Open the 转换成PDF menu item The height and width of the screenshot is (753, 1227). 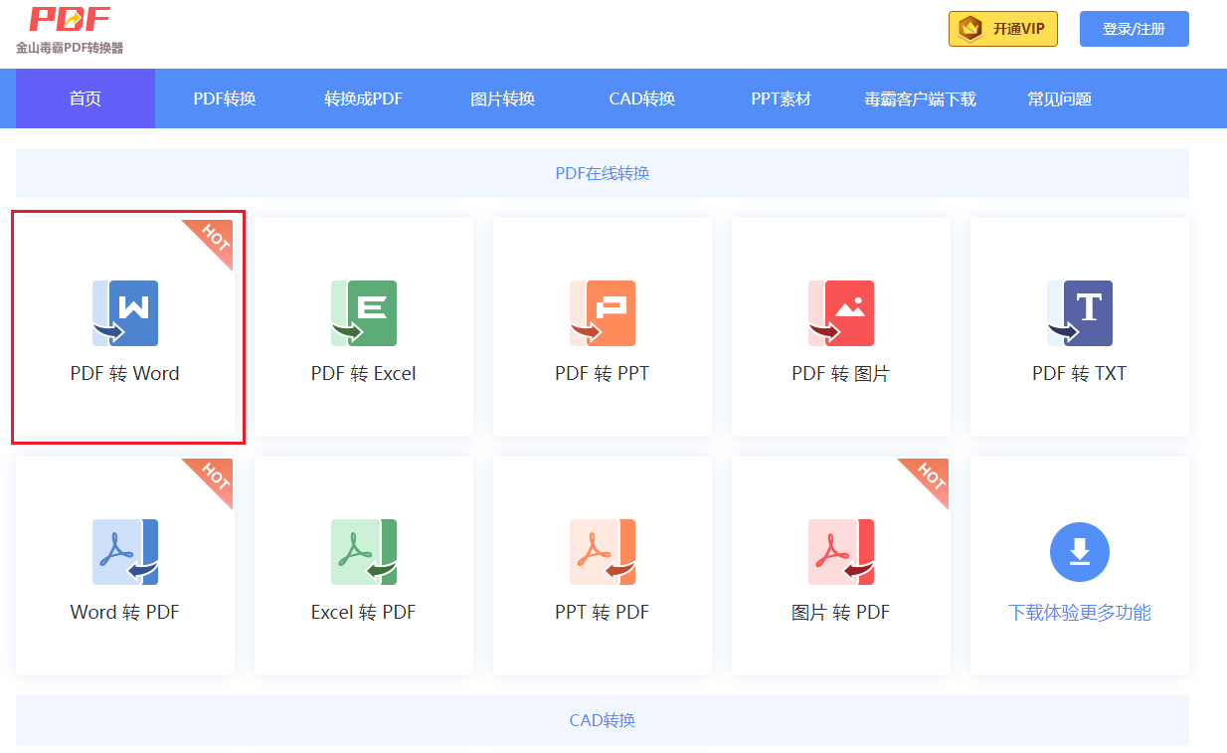coord(363,97)
